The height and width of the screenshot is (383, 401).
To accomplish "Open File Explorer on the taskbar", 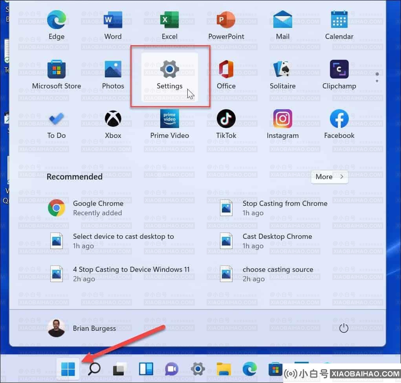I will (x=224, y=369).
